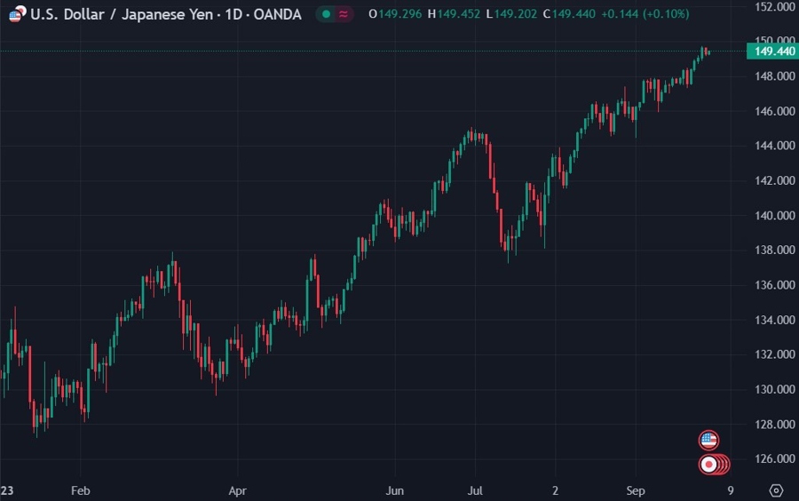Click the Apr label on time axis
This screenshot has width=799, height=501.
click(237, 490)
